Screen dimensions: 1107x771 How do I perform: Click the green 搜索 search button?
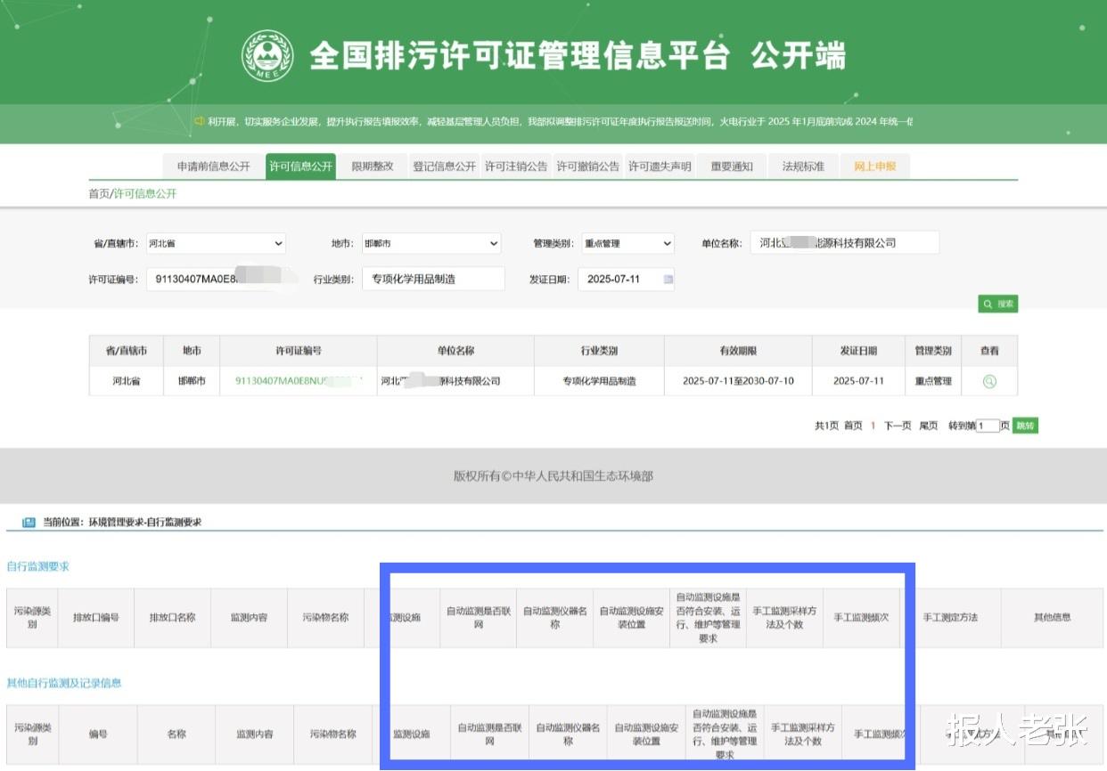997,304
